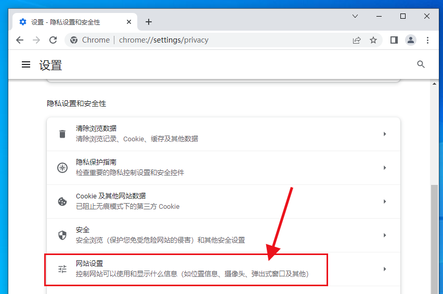Image resolution: width=443 pixels, height=294 pixels.
Task: Click the sliders icon beside 网站设置
Action: pos(62,269)
